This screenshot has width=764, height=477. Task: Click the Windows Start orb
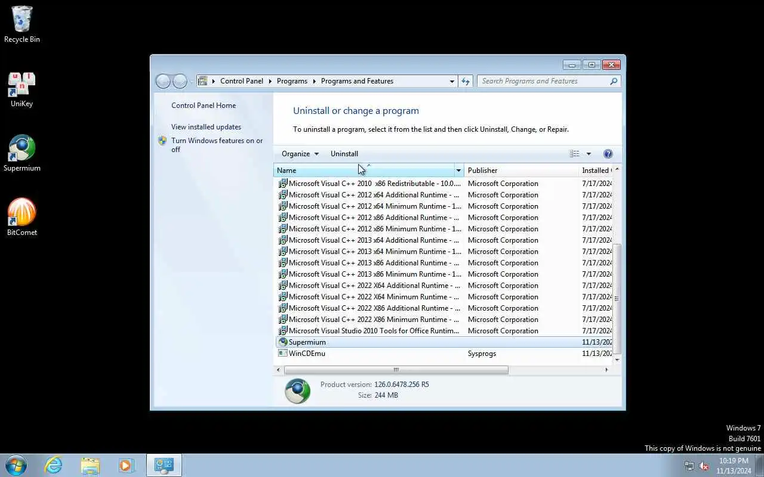click(16, 465)
